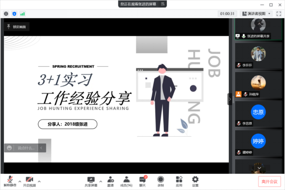Check the green network signal icon
Screen dimensions: 285x190
(23, 14)
